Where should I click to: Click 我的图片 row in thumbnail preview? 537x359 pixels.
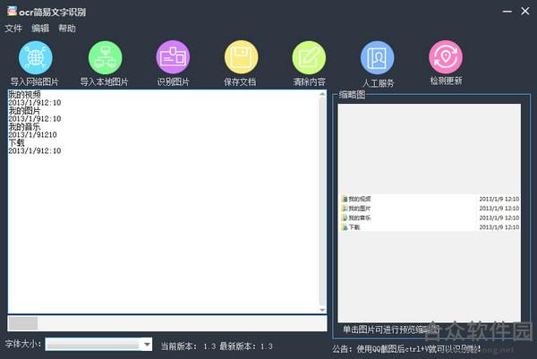click(430, 209)
